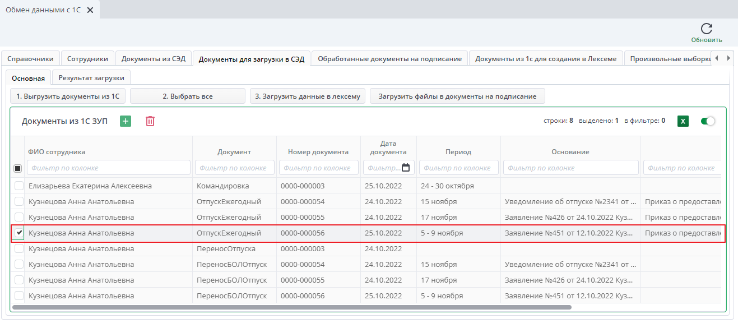This screenshot has height=323, width=738.
Task: Click the Обновить refresh icon
Action: [x=706, y=29]
